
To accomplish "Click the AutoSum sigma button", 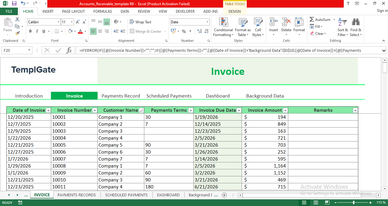I will point(320,19).
